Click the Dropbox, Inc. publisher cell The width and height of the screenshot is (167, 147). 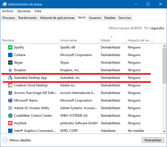70,70
